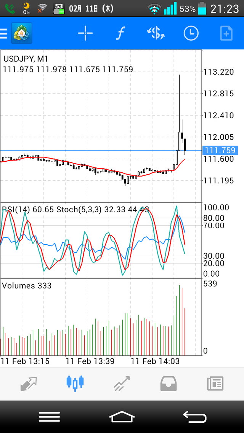244x433 pixels.
Task: Select the Chart candlestick tab
Action: click(75, 384)
